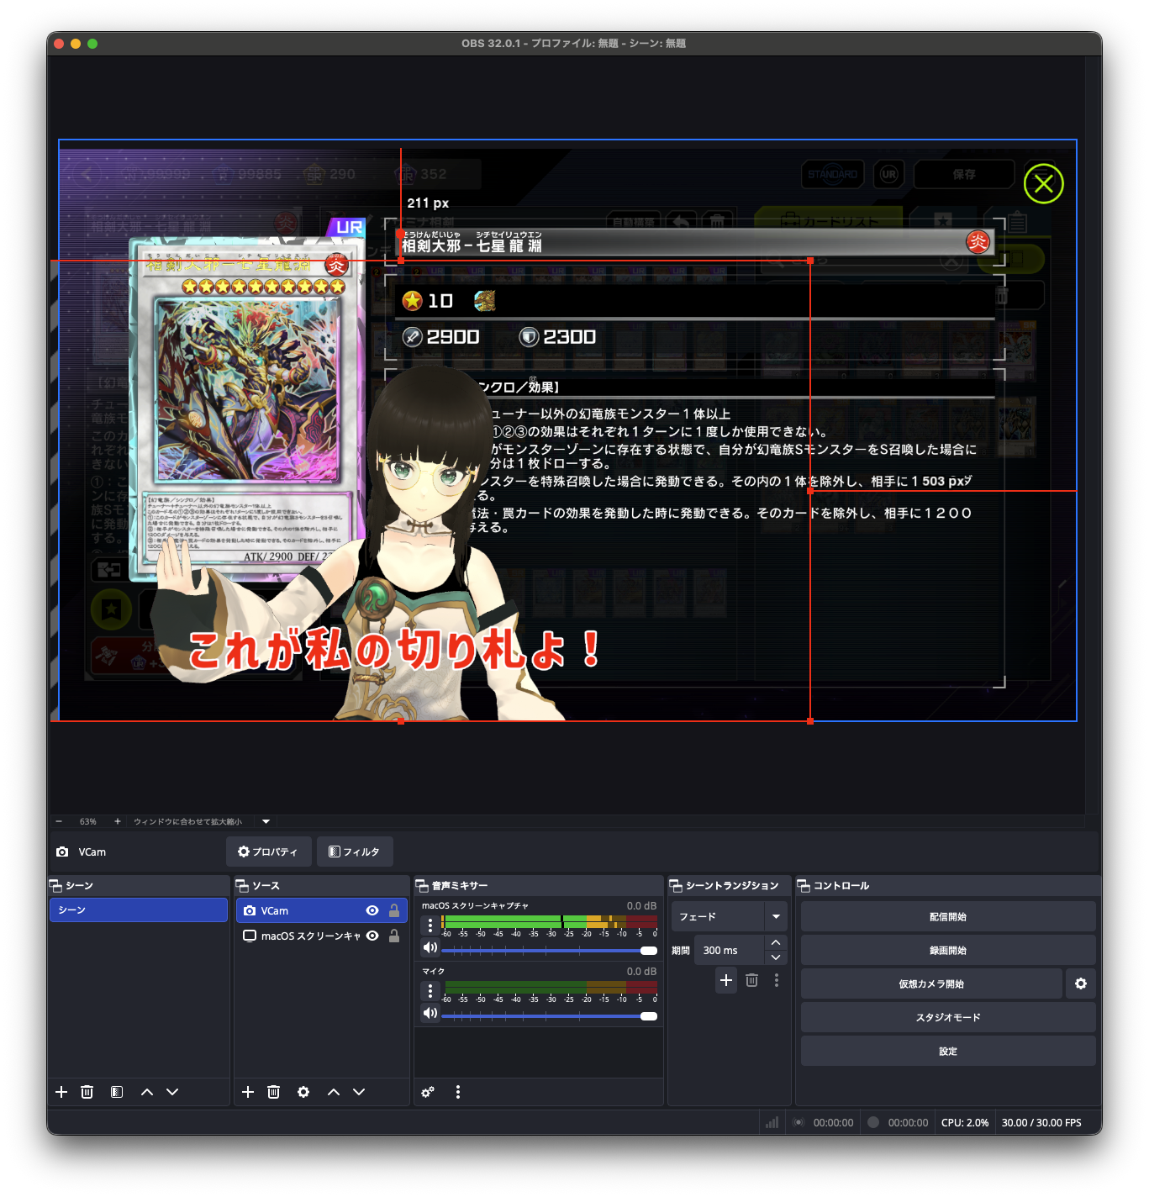Delete the selected source using trash icon
The width and height of the screenshot is (1149, 1197).
pos(273,1092)
